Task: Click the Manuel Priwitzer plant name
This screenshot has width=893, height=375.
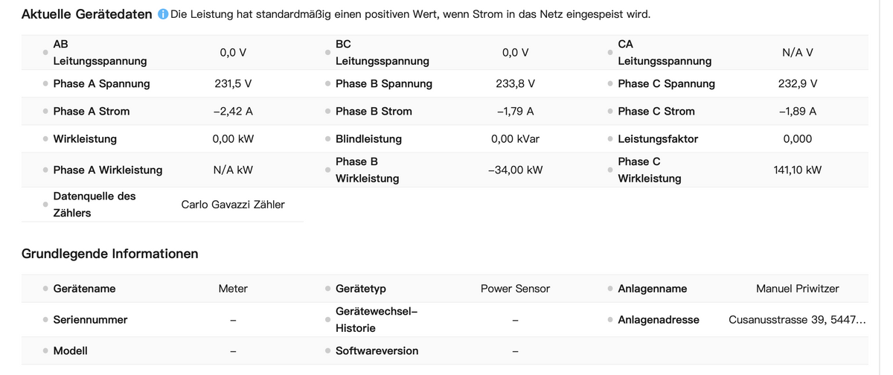Action: (797, 289)
